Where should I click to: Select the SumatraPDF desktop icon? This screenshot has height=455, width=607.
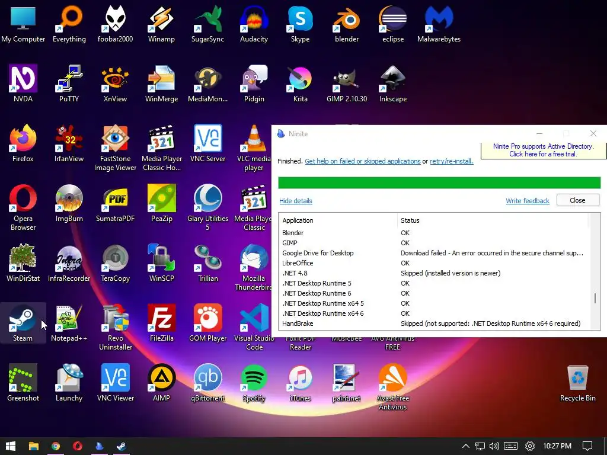click(x=115, y=204)
